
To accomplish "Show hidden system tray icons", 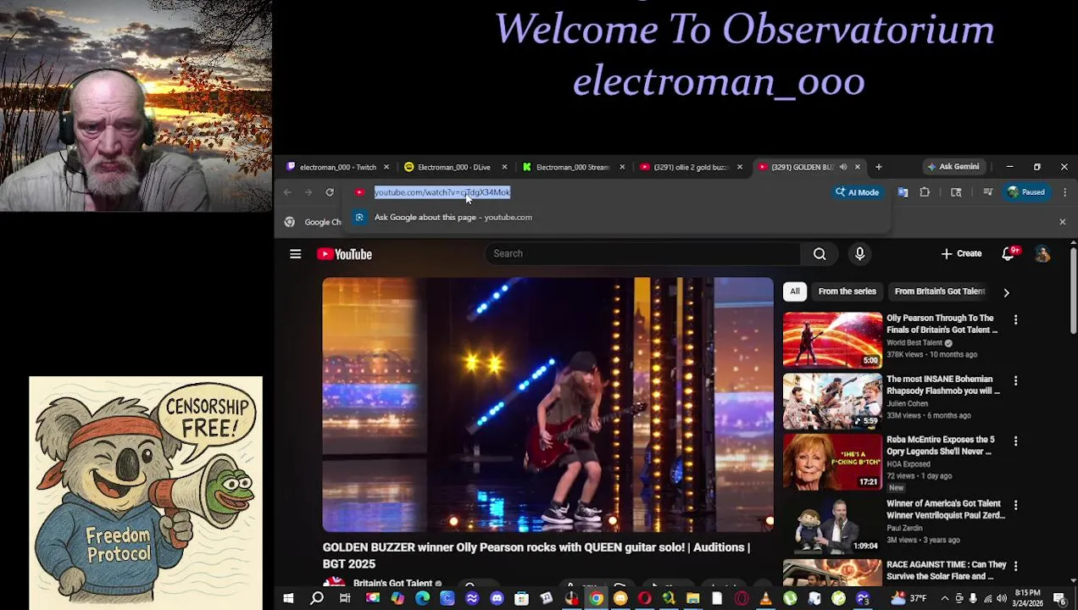I will [x=944, y=598].
